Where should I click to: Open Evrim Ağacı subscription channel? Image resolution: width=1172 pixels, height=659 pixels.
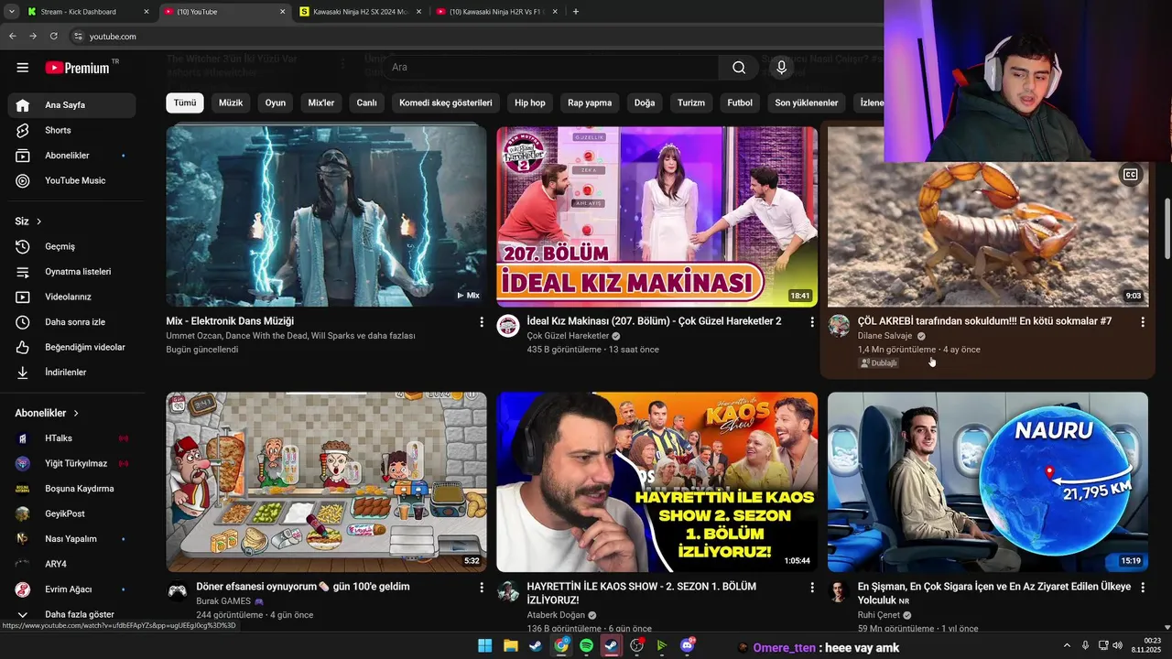click(x=71, y=589)
